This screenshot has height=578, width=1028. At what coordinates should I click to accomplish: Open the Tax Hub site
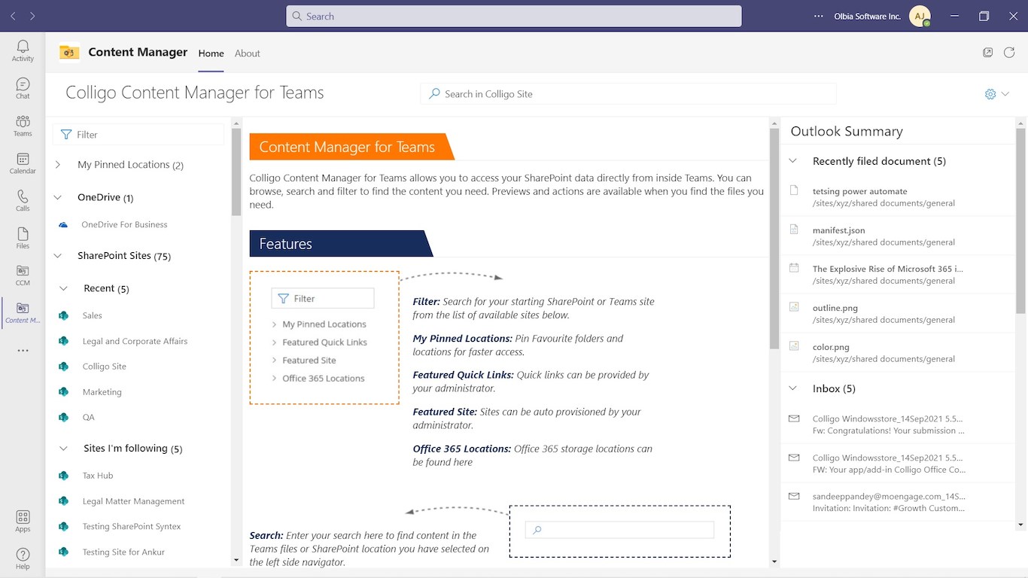[98, 476]
